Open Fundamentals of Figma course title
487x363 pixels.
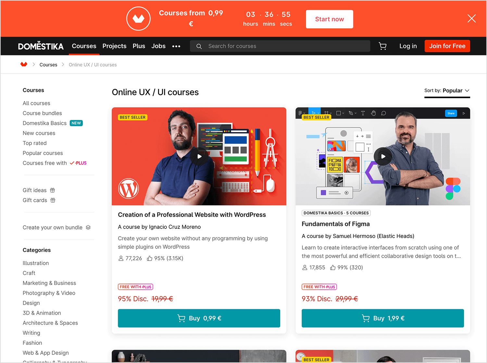pos(336,224)
